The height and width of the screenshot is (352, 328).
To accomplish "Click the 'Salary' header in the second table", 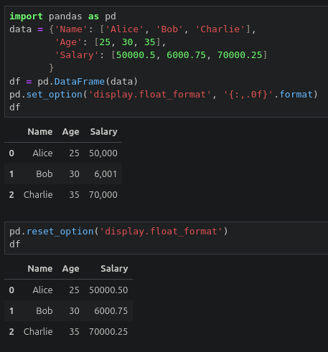I will click(114, 269).
